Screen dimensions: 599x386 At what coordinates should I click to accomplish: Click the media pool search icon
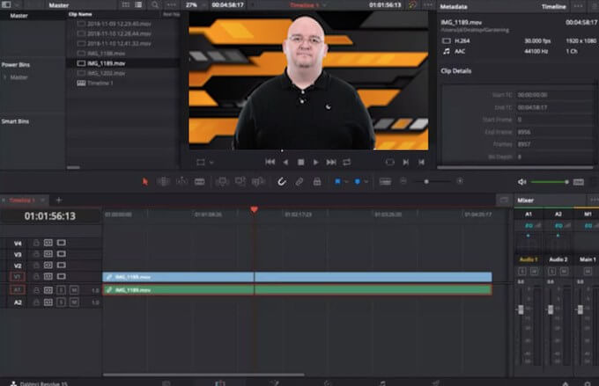coord(155,5)
